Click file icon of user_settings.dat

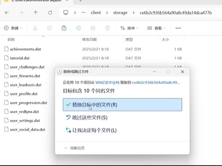pos(6,120)
